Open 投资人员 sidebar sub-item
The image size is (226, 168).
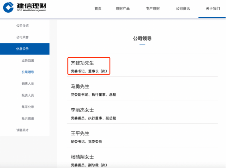[28, 95]
